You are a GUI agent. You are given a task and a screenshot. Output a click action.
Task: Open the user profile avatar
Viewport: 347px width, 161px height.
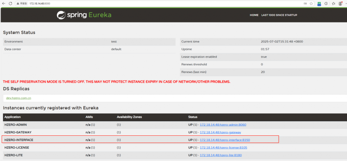pos(340,3)
